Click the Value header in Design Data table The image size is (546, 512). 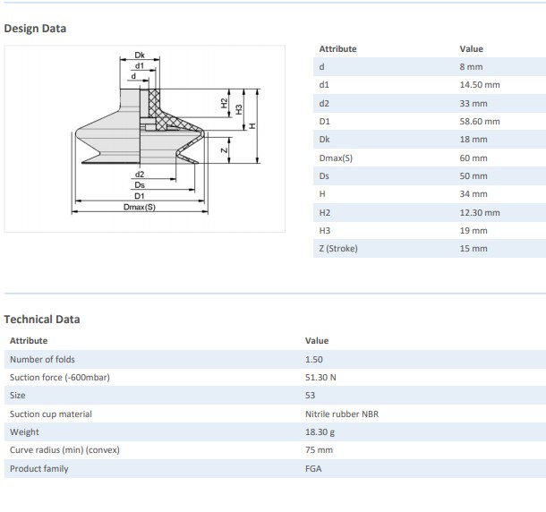click(471, 48)
